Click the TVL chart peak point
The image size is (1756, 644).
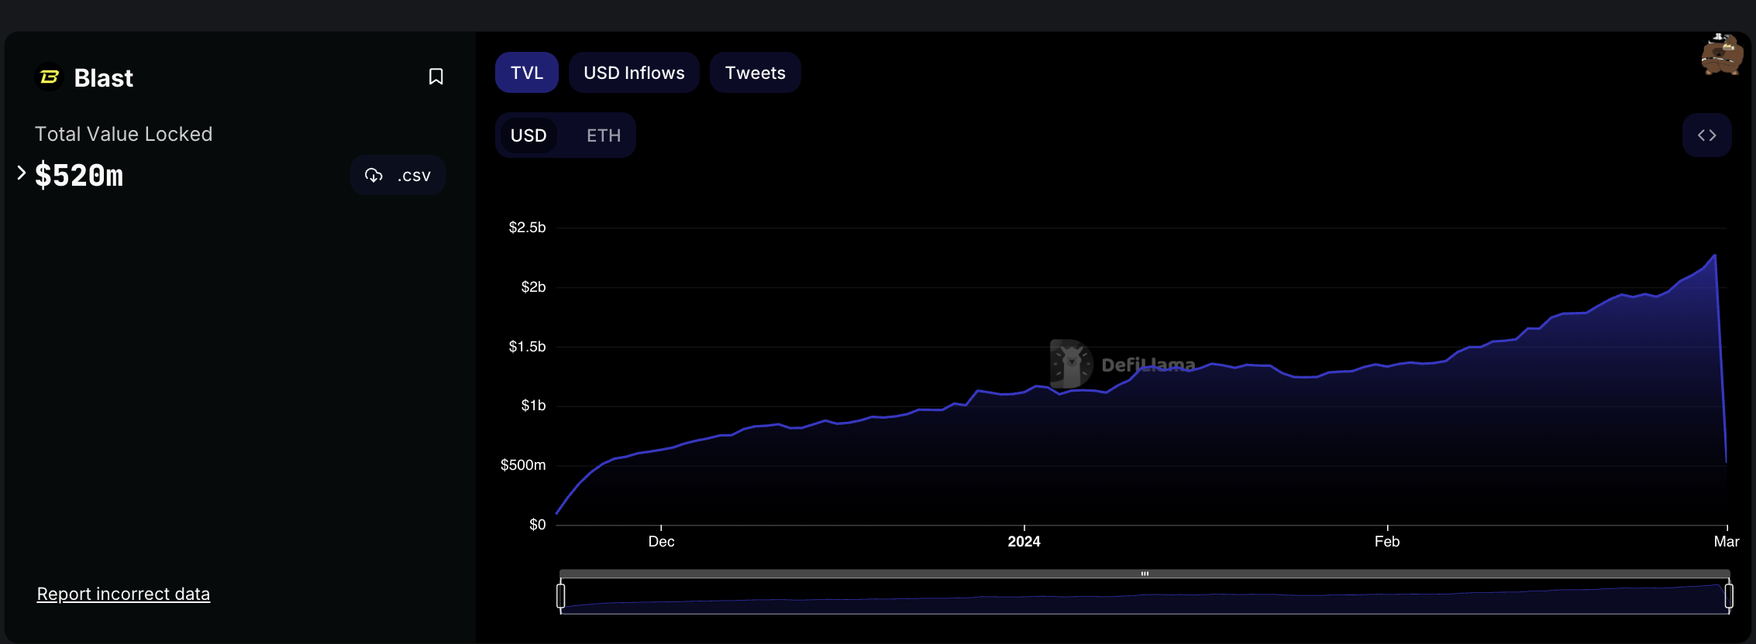pos(1715,255)
